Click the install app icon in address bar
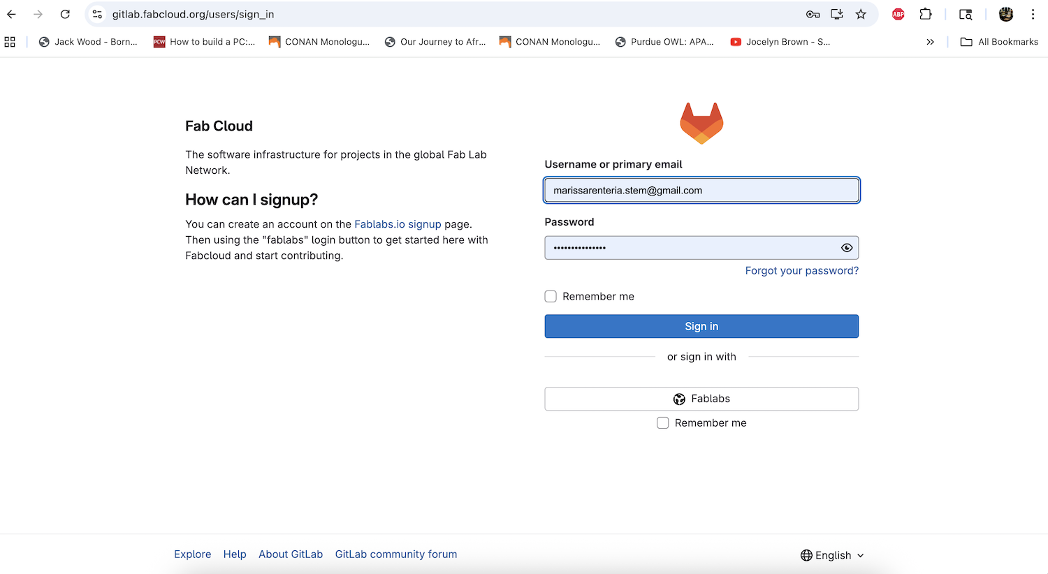The height and width of the screenshot is (574, 1048). [x=836, y=14]
